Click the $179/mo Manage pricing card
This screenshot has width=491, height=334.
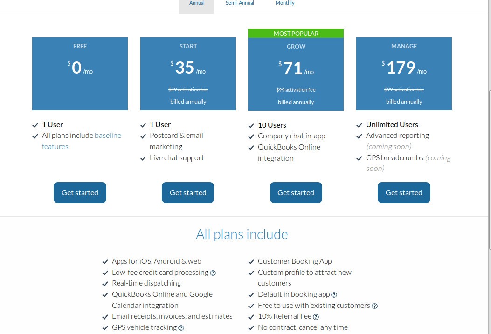click(x=404, y=74)
